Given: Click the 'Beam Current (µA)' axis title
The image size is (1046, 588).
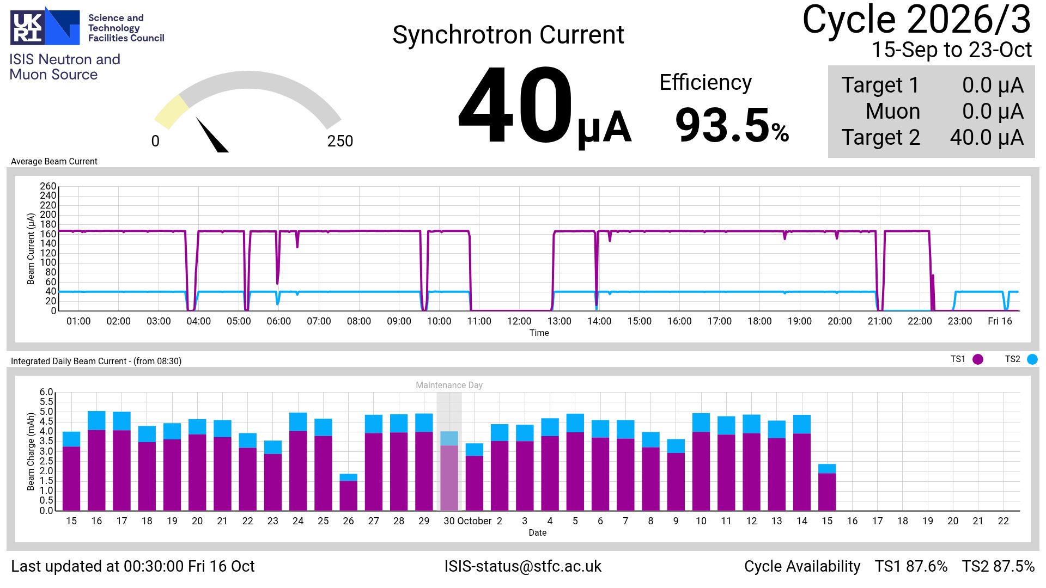Looking at the screenshot, I should (x=31, y=249).
